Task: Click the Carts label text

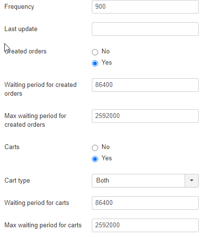Action: (12, 147)
